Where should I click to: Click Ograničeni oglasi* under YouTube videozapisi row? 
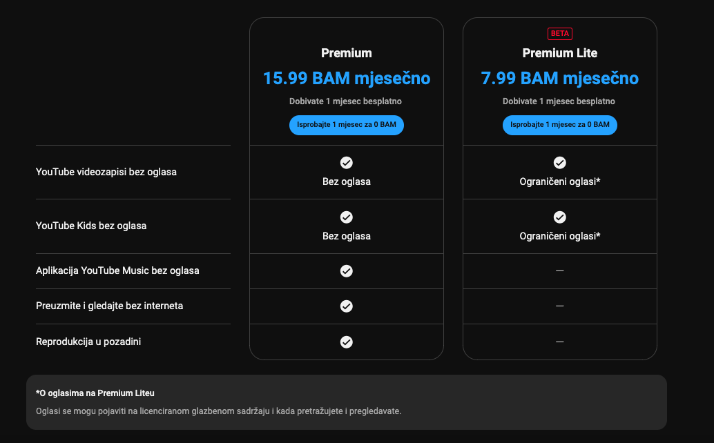(559, 181)
